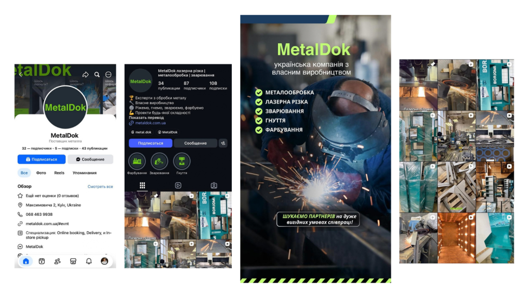Tap the Friends icon in Facebook bottom bar

57,261
